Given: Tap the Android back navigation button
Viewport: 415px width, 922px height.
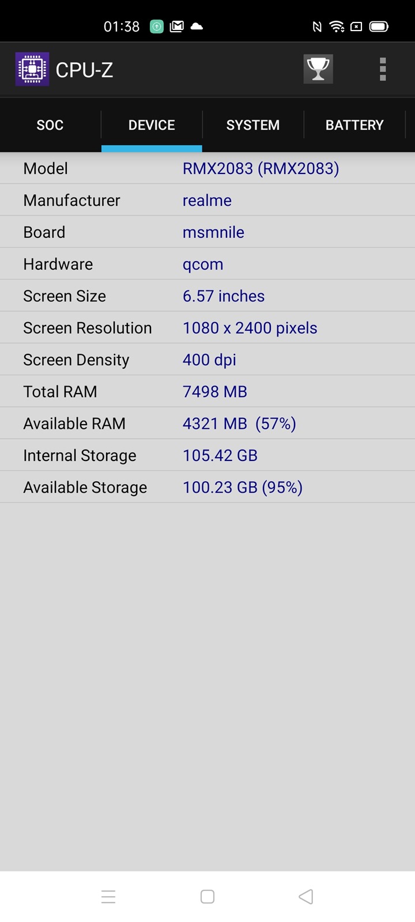Looking at the screenshot, I should pos(306,897).
